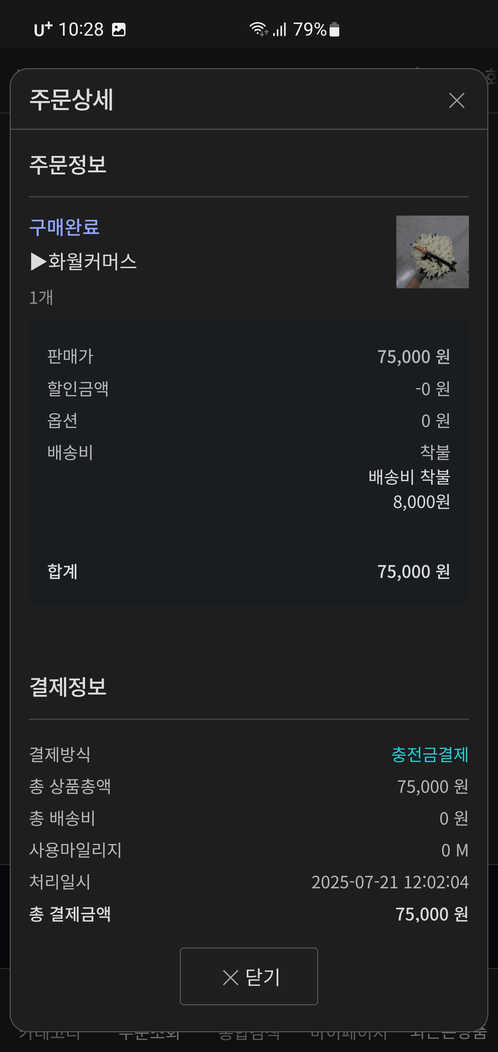Tap the cellular signal strength icon
The height and width of the screenshot is (1052, 498).
(280, 29)
